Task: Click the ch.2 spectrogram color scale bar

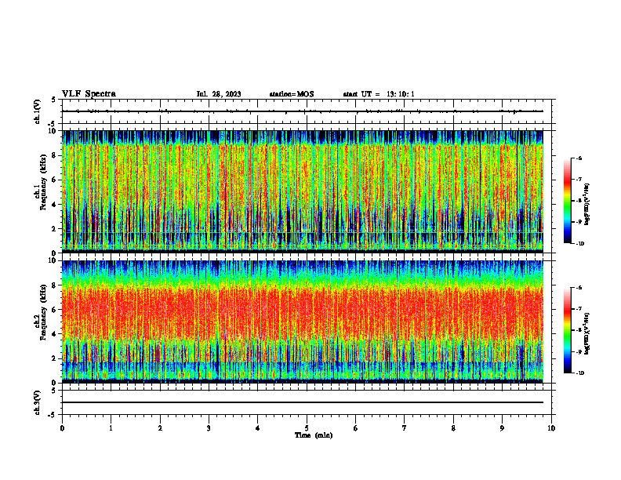Action: coord(567,330)
